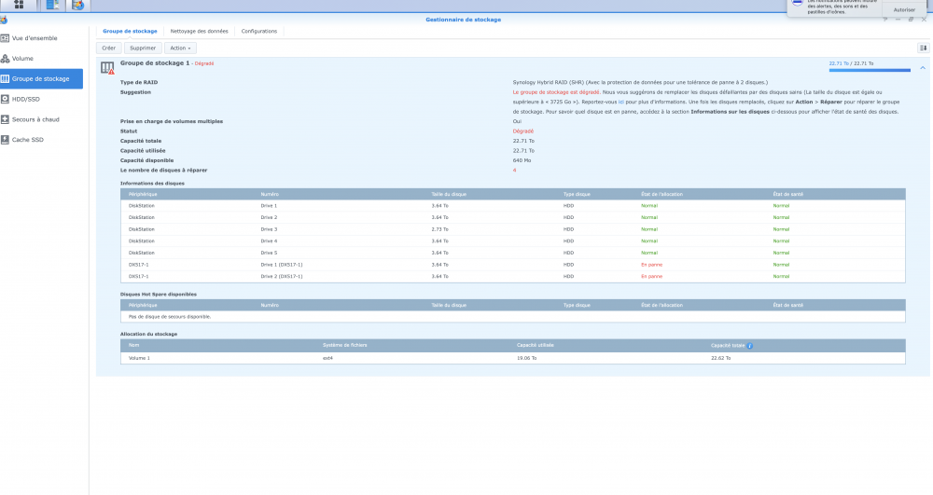The image size is (933, 495).
Task: Click the disks to repair count 4
Action: (515, 171)
